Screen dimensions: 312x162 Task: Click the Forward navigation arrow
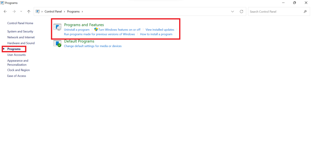(x=14, y=12)
